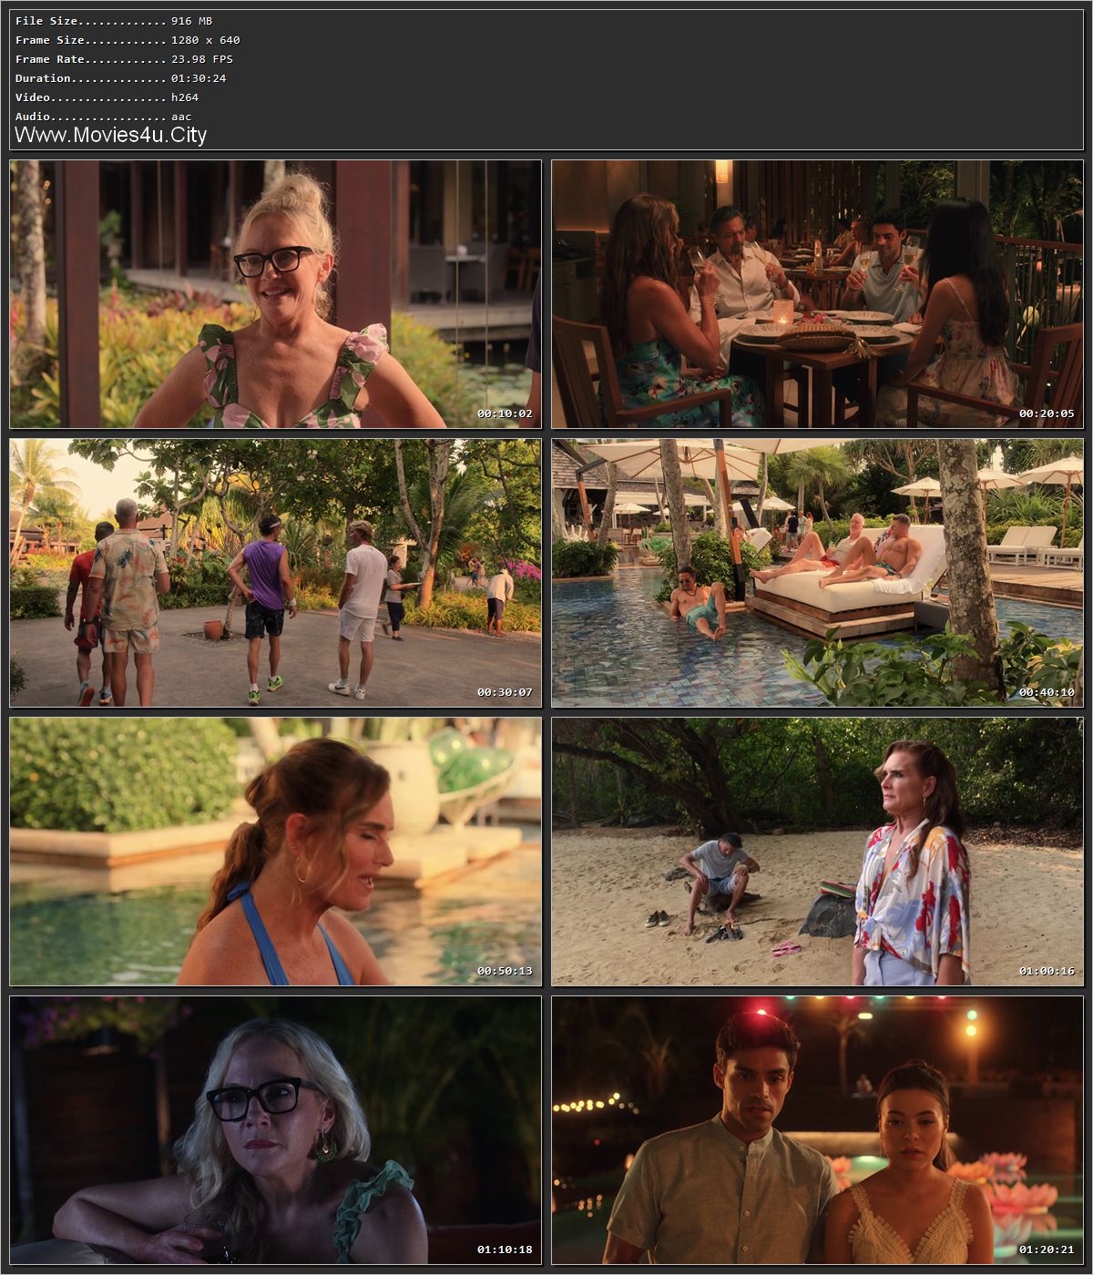Select the Duration 01:30:24 text

pyautogui.click(x=109, y=77)
